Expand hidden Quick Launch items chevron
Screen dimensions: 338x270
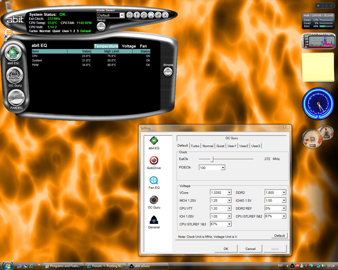tap(39, 265)
